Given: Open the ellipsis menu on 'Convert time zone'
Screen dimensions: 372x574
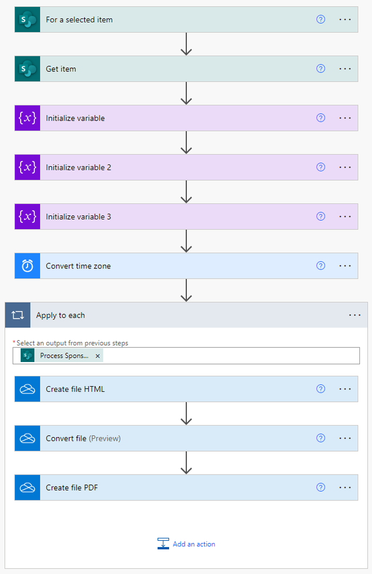Looking at the screenshot, I should click(x=345, y=266).
